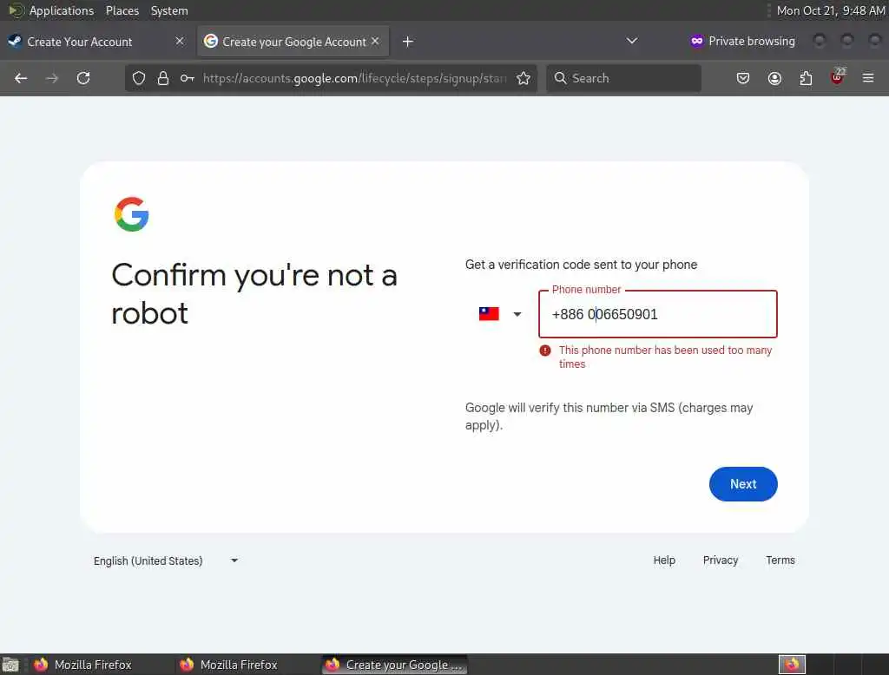Expand the list all tabs chevron
Image resolution: width=889 pixels, height=675 pixels.
tap(632, 41)
